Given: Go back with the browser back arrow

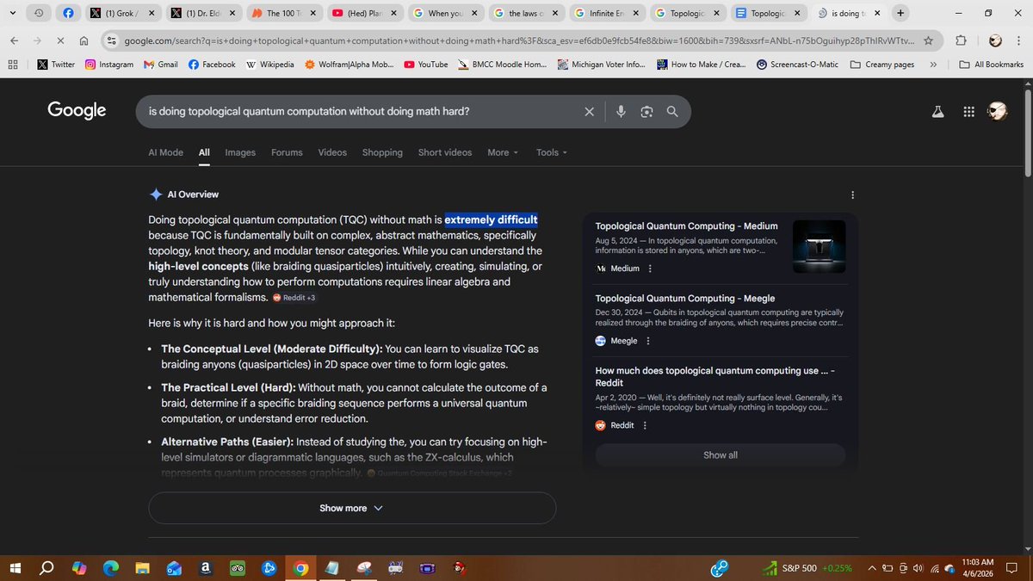Looking at the screenshot, I should pos(14,40).
